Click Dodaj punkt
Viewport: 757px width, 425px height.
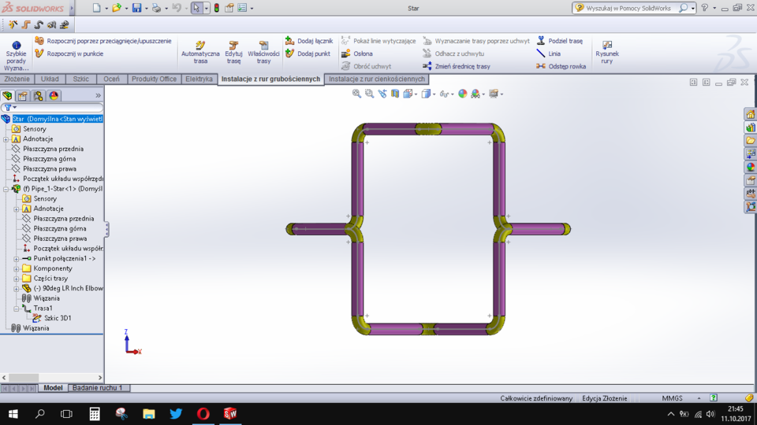click(x=308, y=54)
